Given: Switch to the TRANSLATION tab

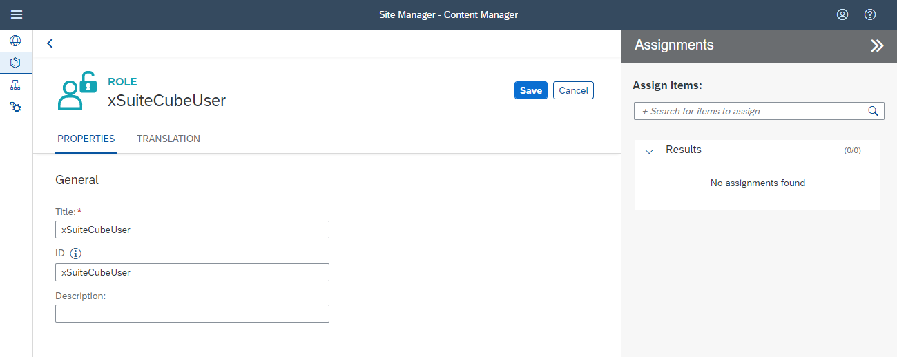Looking at the screenshot, I should coord(168,139).
